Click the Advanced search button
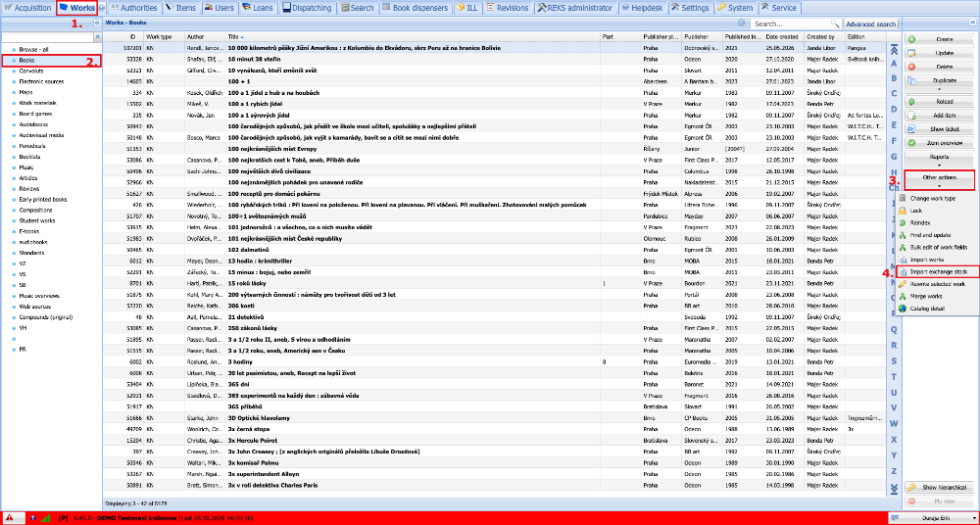The image size is (980, 525). 870,24
